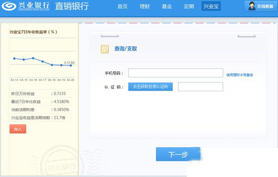Click the yellow document icon beside 查询/支取

tap(105, 49)
